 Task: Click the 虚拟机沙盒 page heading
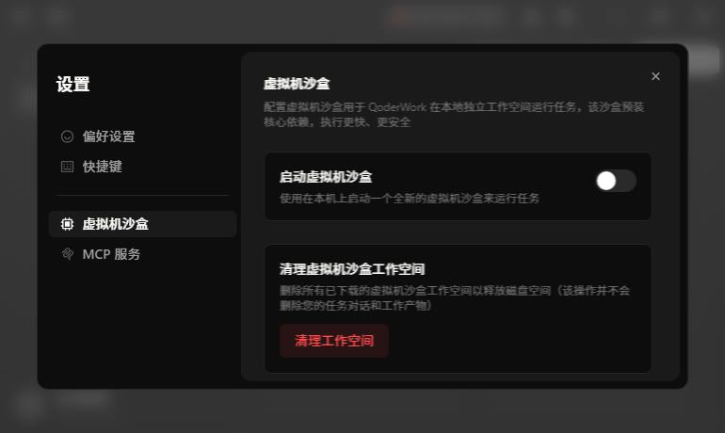[x=297, y=84]
